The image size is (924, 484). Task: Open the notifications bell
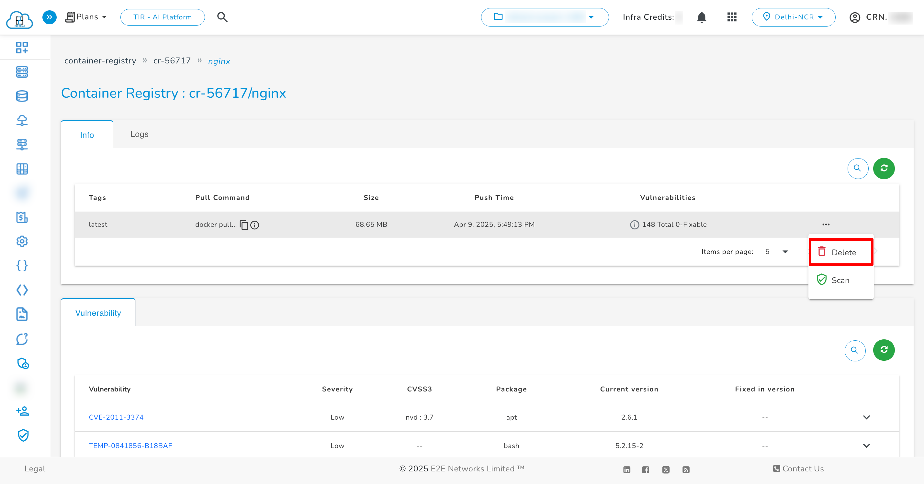701,17
